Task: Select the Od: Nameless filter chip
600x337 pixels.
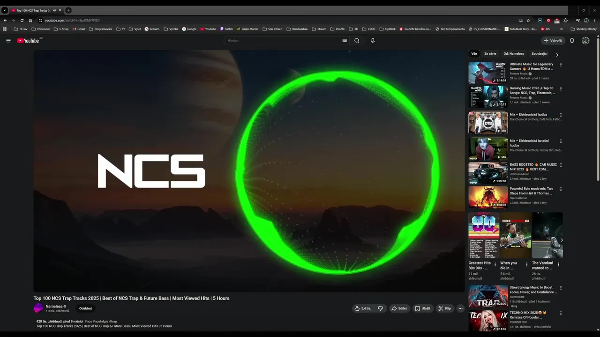Action: tap(514, 54)
